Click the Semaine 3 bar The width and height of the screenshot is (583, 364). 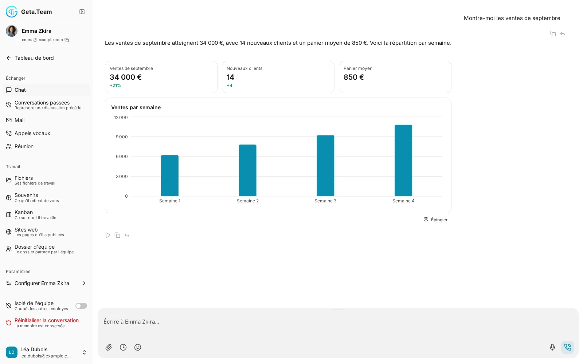[325, 166]
